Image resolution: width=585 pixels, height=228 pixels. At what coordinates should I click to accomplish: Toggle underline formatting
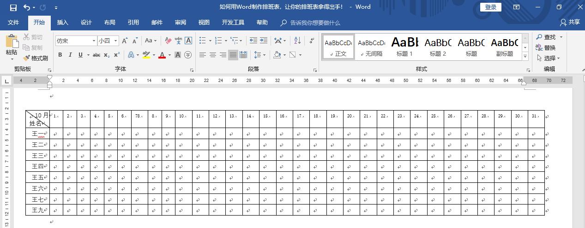pyautogui.click(x=81, y=55)
